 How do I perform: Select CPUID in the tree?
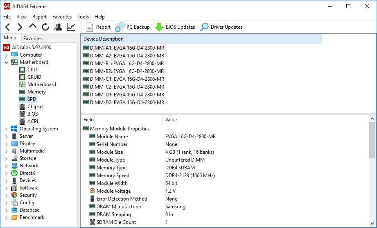click(34, 77)
